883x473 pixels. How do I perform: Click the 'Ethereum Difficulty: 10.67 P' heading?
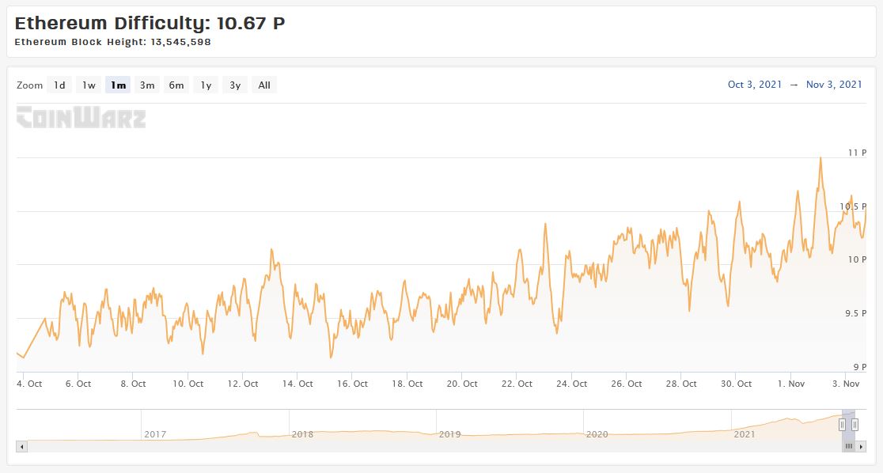[150, 23]
